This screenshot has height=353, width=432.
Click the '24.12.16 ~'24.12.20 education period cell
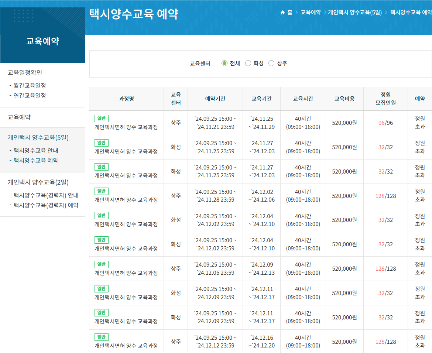[x=262, y=342]
